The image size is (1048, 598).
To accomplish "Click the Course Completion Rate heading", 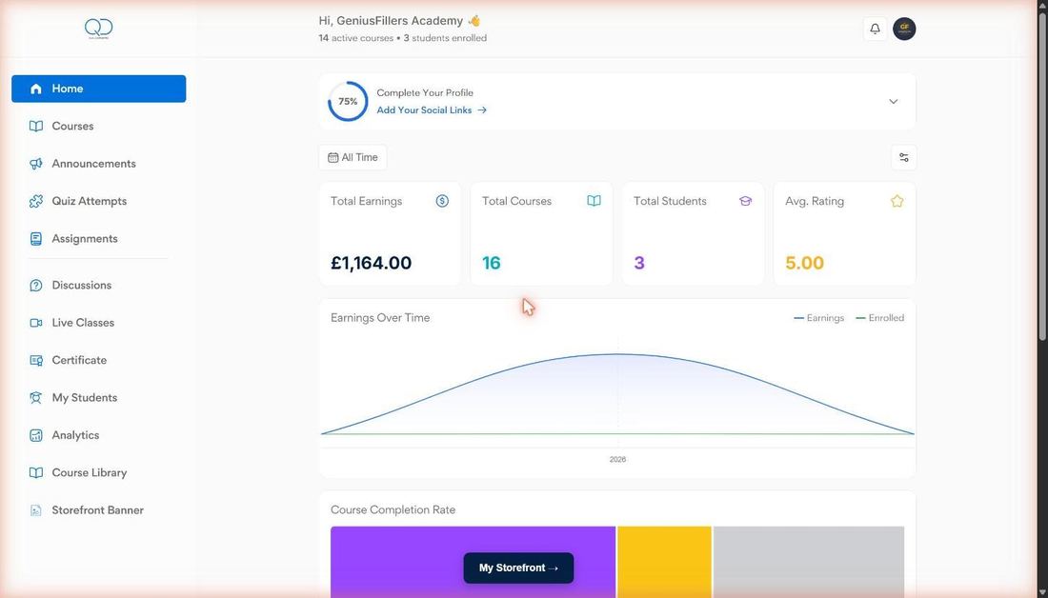I will tap(393, 509).
